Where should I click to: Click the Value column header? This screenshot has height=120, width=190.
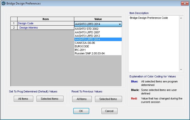98,19
